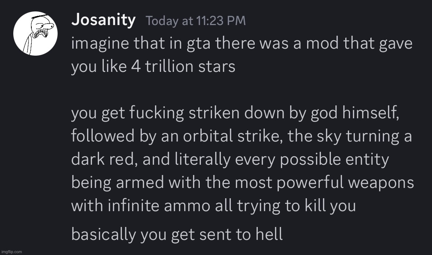432x255 pixels.
Task: Click the Josanity username
Action: click(x=103, y=20)
